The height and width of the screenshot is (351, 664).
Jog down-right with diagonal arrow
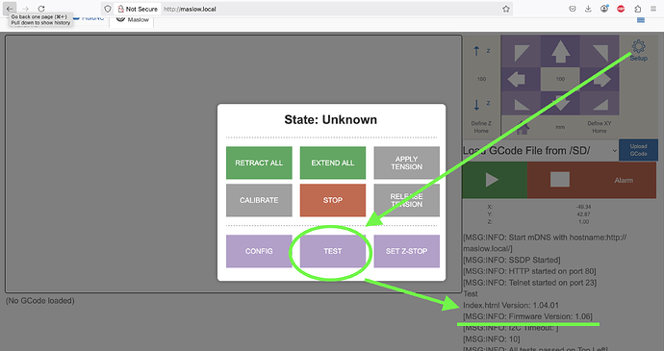(600, 103)
